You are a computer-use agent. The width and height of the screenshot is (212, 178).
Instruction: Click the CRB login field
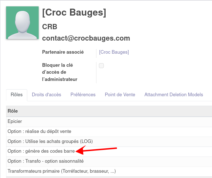pos(50,27)
